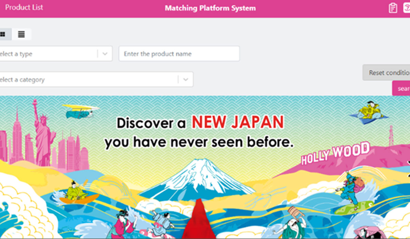This screenshot has width=410, height=239.
Task: Click the help icon in top-right corner
Action: [407, 8]
